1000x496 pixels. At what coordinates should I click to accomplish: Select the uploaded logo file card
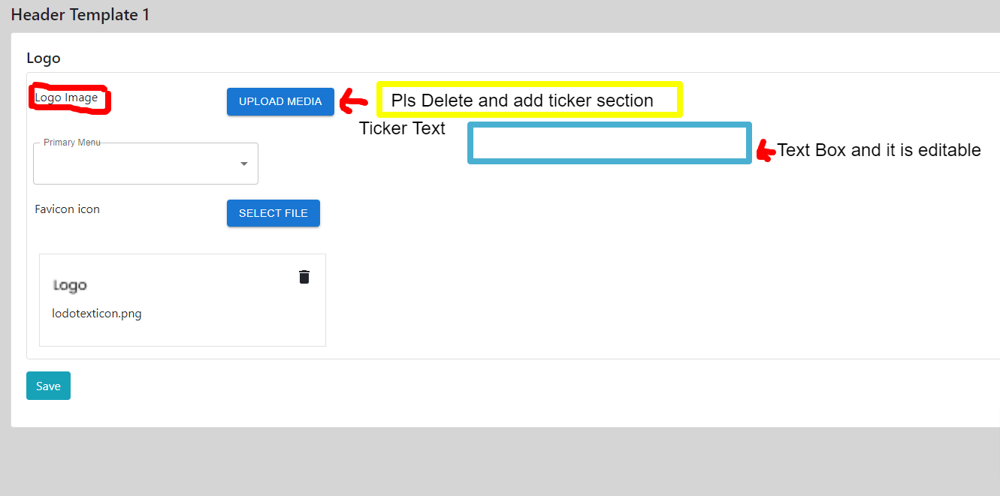point(183,300)
